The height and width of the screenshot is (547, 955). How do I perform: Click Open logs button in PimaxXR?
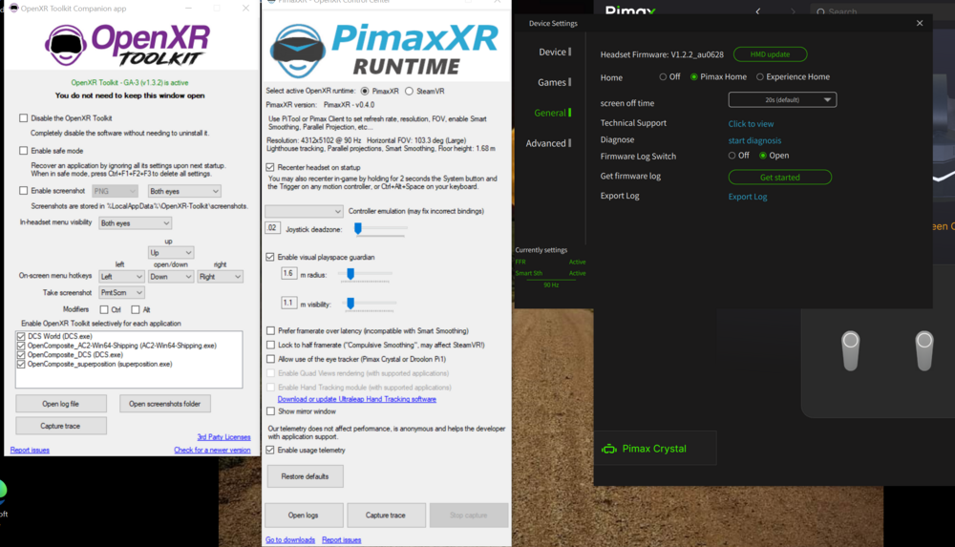tap(304, 515)
